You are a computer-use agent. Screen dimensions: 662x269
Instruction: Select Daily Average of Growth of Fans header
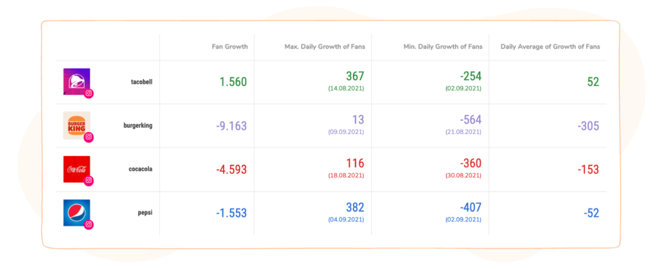point(550,47)
